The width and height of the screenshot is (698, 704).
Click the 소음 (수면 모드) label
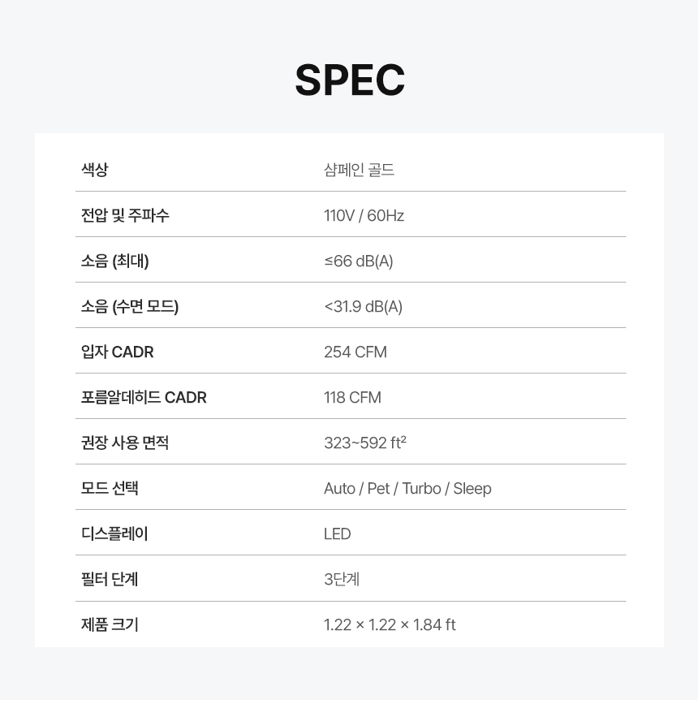(x=129, y=306)
